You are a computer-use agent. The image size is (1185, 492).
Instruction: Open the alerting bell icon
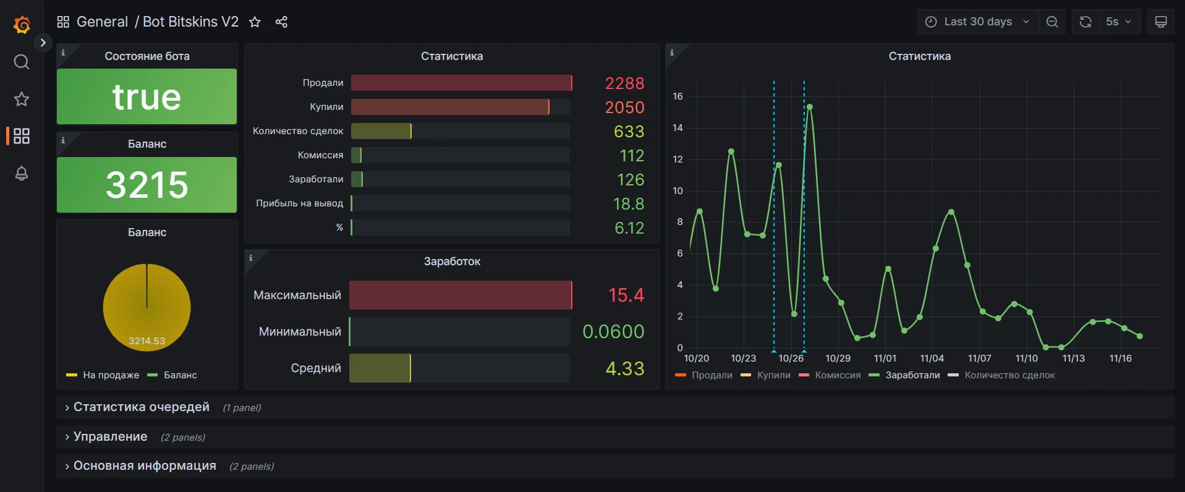tap(22, 173)
